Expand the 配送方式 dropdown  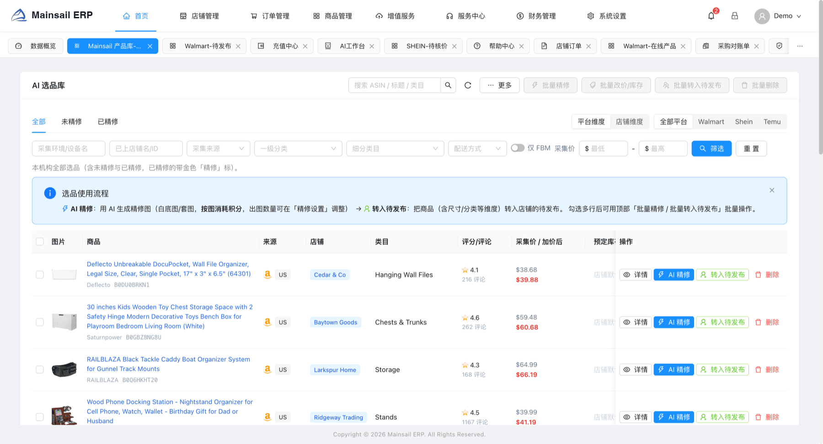pos(477,149)
